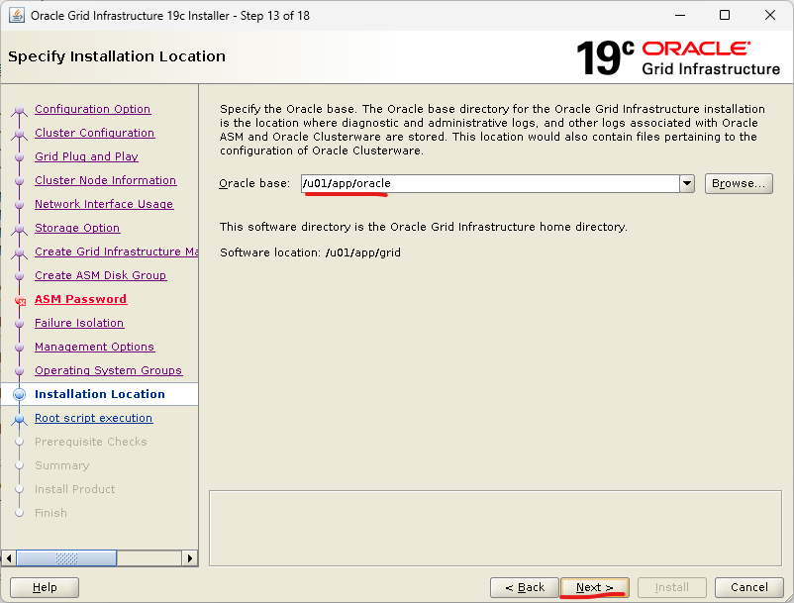Click the empty message area at bottom
794x603 pixels.
[495, 528]
